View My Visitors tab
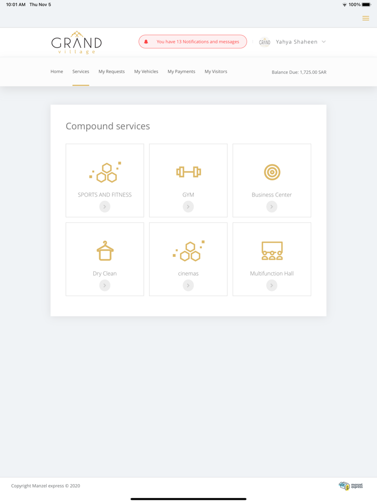 pos(216,72)
